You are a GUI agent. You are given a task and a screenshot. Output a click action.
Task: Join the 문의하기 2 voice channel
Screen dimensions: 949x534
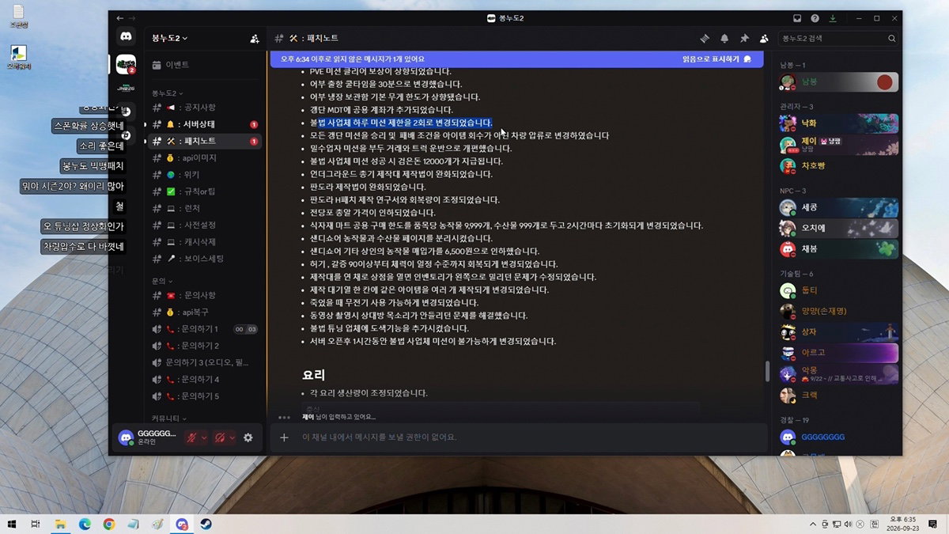click(x=205, y=346)
